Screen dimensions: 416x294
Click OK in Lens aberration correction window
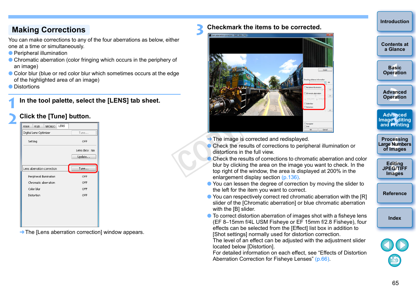311,130
